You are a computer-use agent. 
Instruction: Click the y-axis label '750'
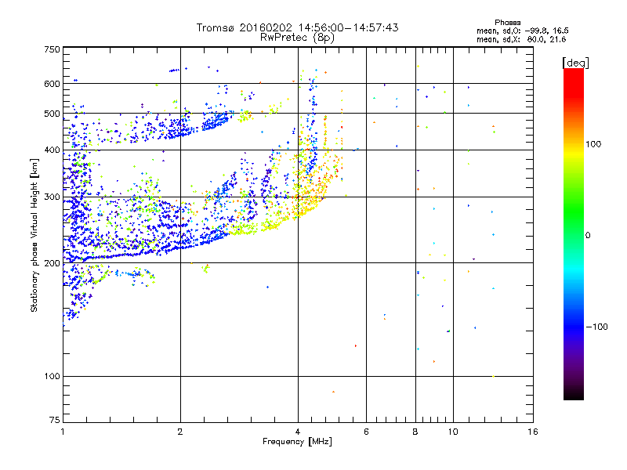pos(52,49)
